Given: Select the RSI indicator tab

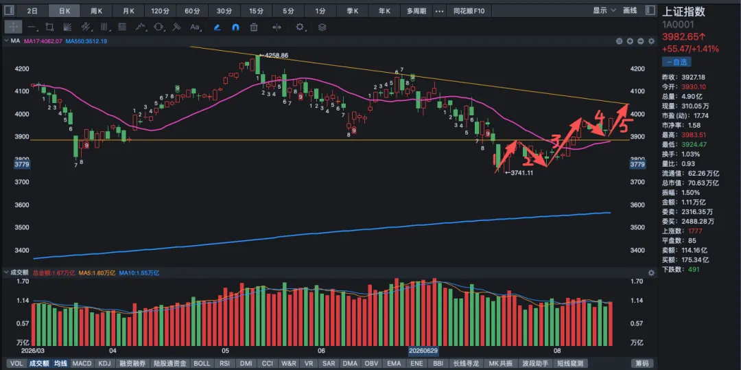Looking at the screenshot, I should [224, 363].
